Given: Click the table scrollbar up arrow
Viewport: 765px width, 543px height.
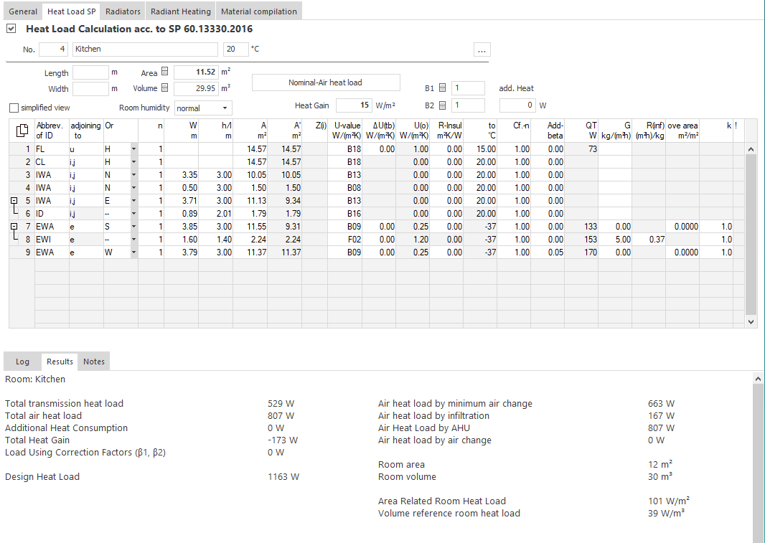Looking at the screenshot, I should (x=751, y=149).
